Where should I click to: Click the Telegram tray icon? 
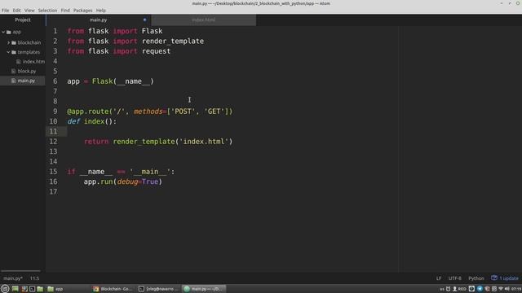480,289
